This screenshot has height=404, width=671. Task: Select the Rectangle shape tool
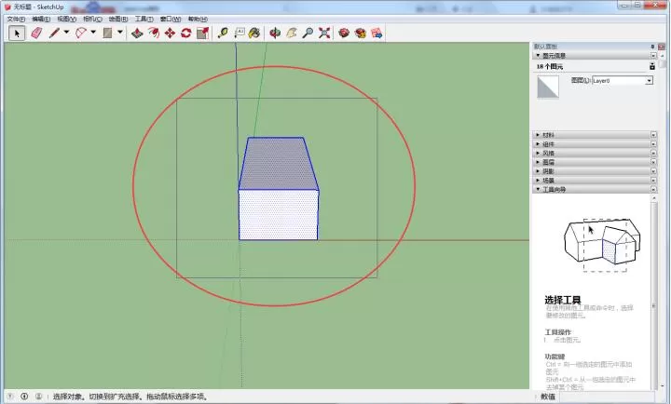pos(107,33)
